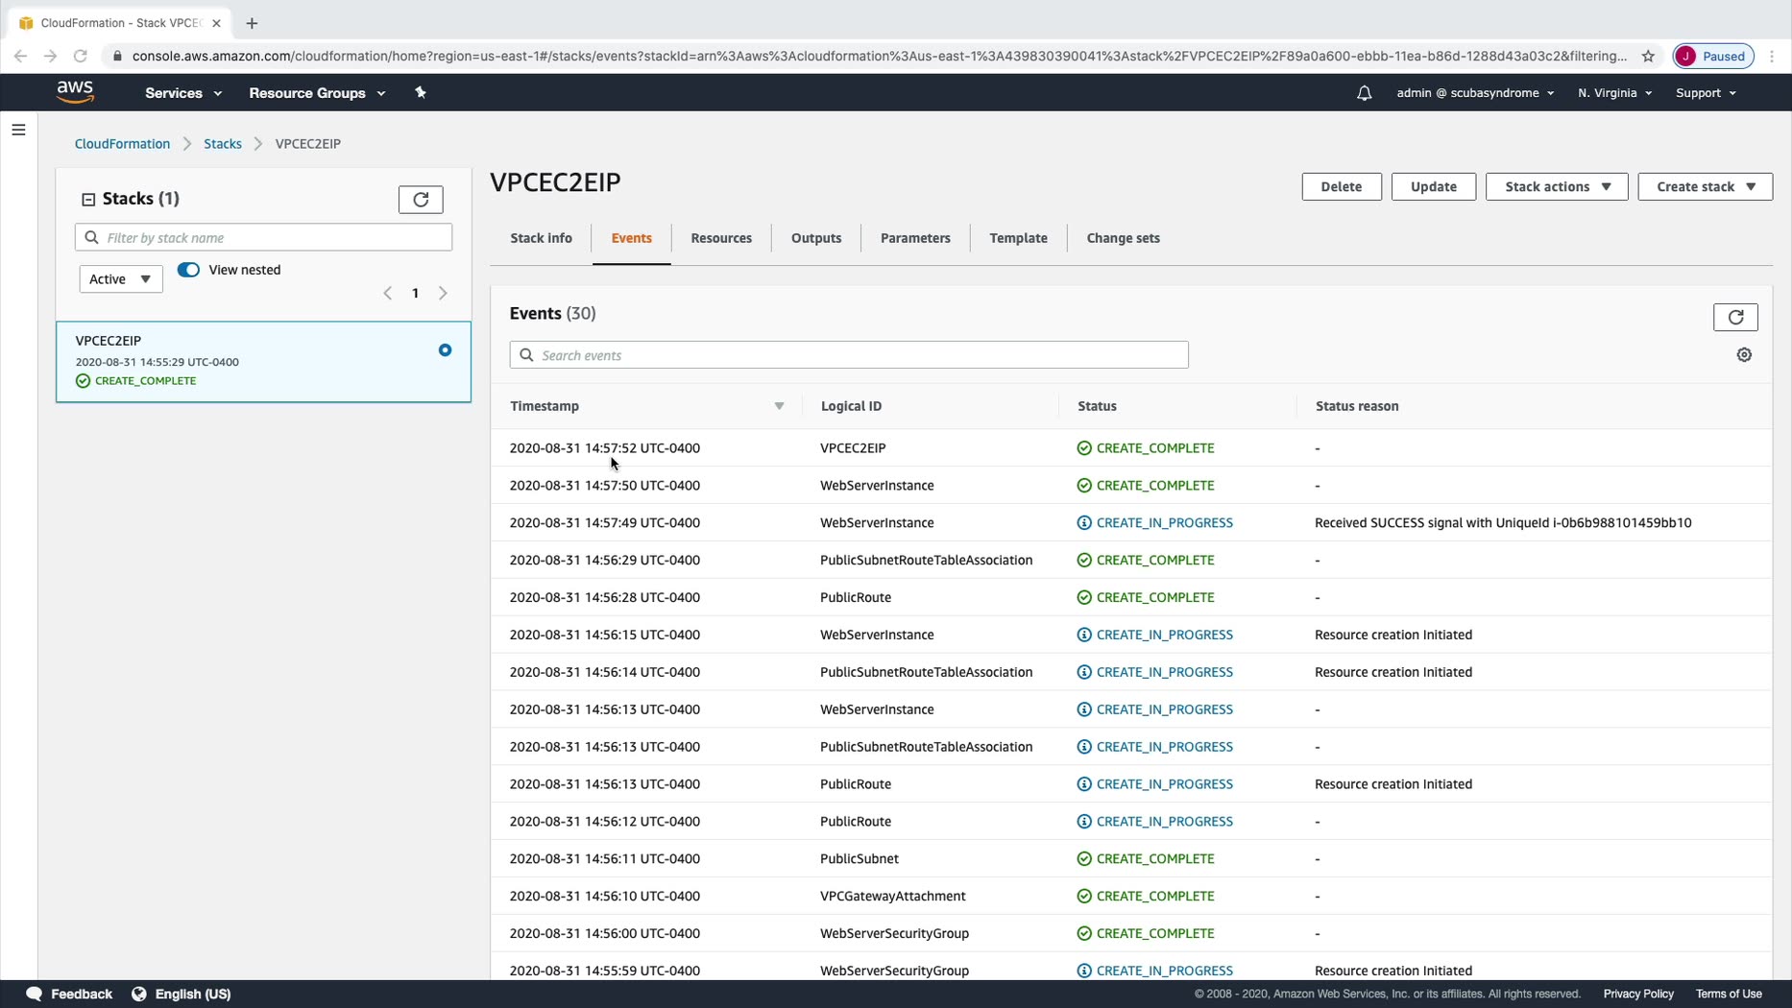Open the notifications bell
The height and width of the screenshot is (1008, 1792).
pos(1364,93)
